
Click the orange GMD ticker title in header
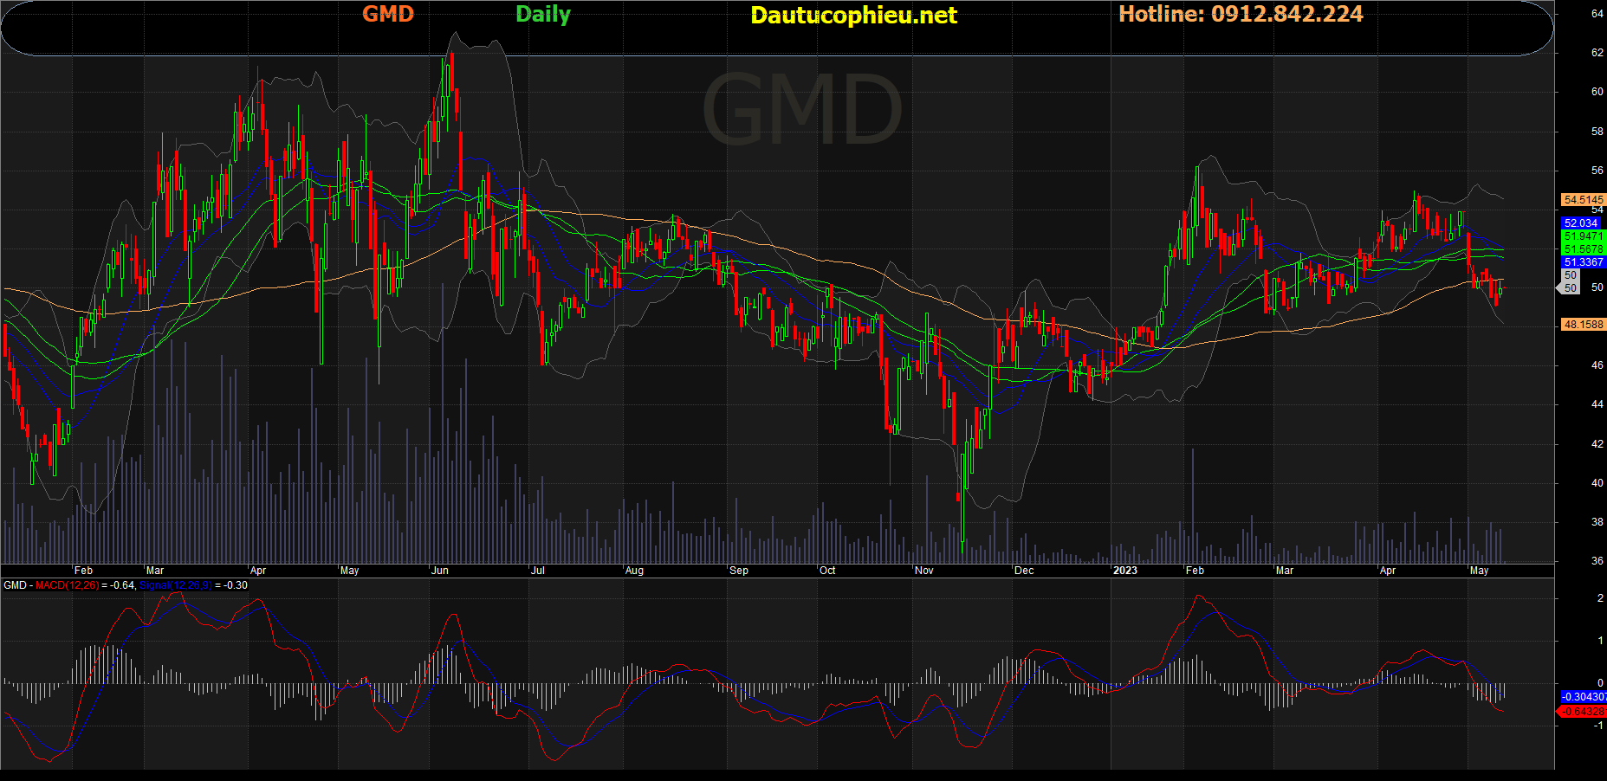click(x=388, y=14)
